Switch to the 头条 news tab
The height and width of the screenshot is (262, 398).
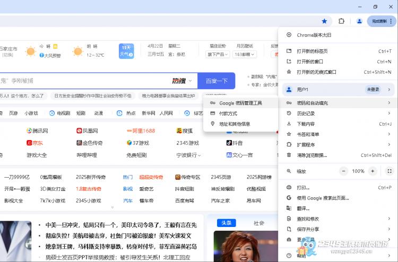tap(227, 223)
